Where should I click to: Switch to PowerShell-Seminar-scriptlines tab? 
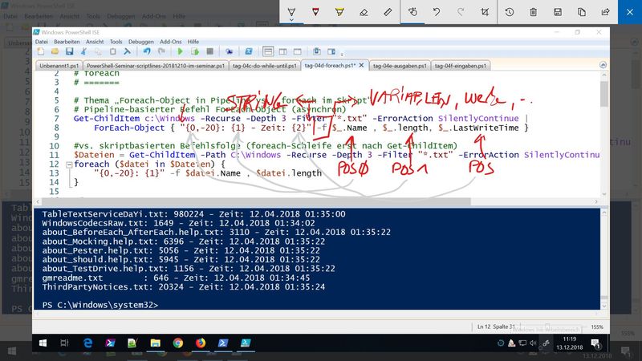tap(156, 66)
